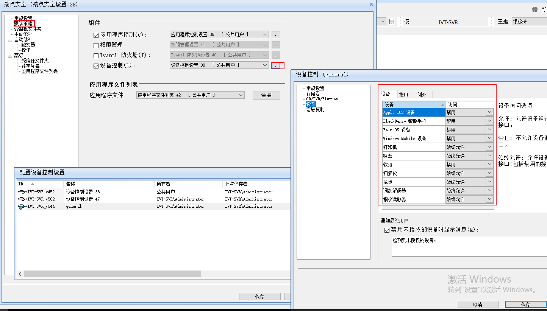
Task: Click left scroll arrow in settings list
Action: coord(20,274)
